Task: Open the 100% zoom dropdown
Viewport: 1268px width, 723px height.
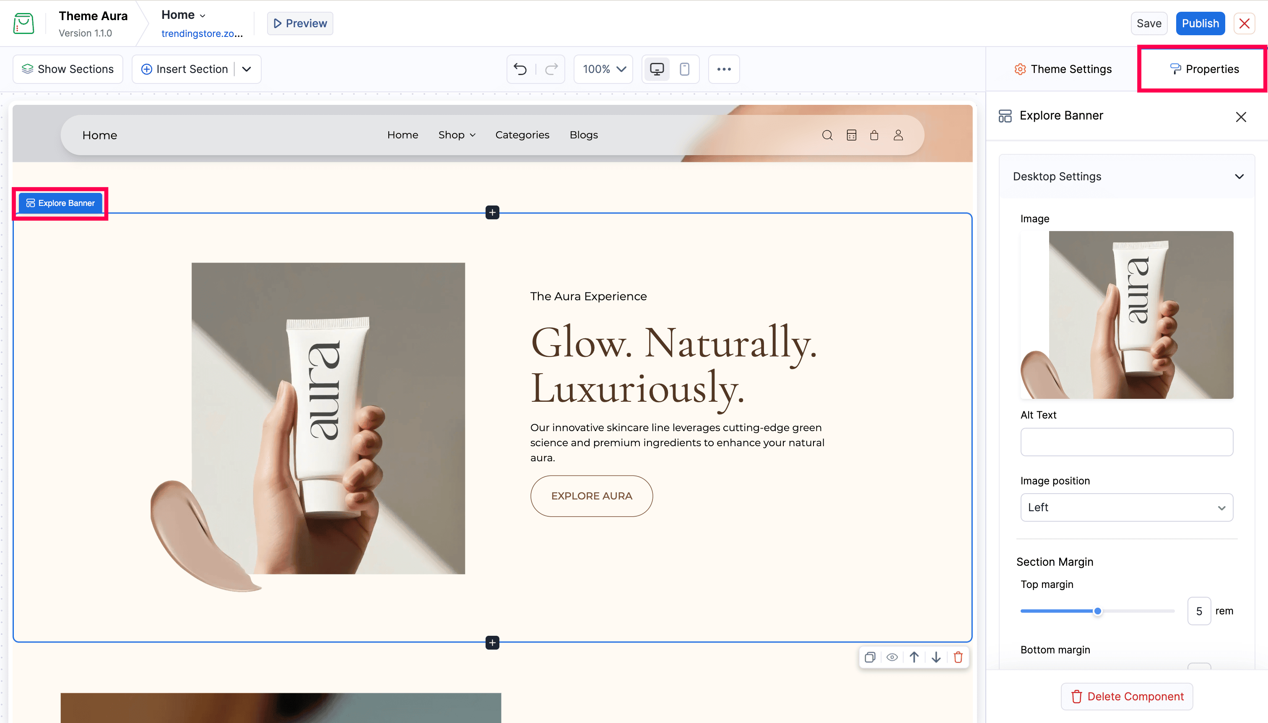Action: point(603,69)
